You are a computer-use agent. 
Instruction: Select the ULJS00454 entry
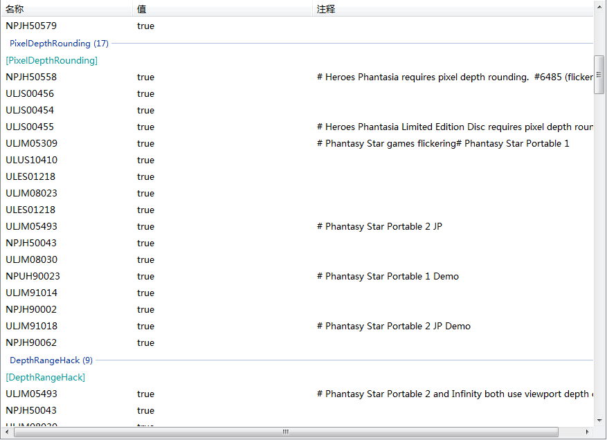(x=30, y=110)
